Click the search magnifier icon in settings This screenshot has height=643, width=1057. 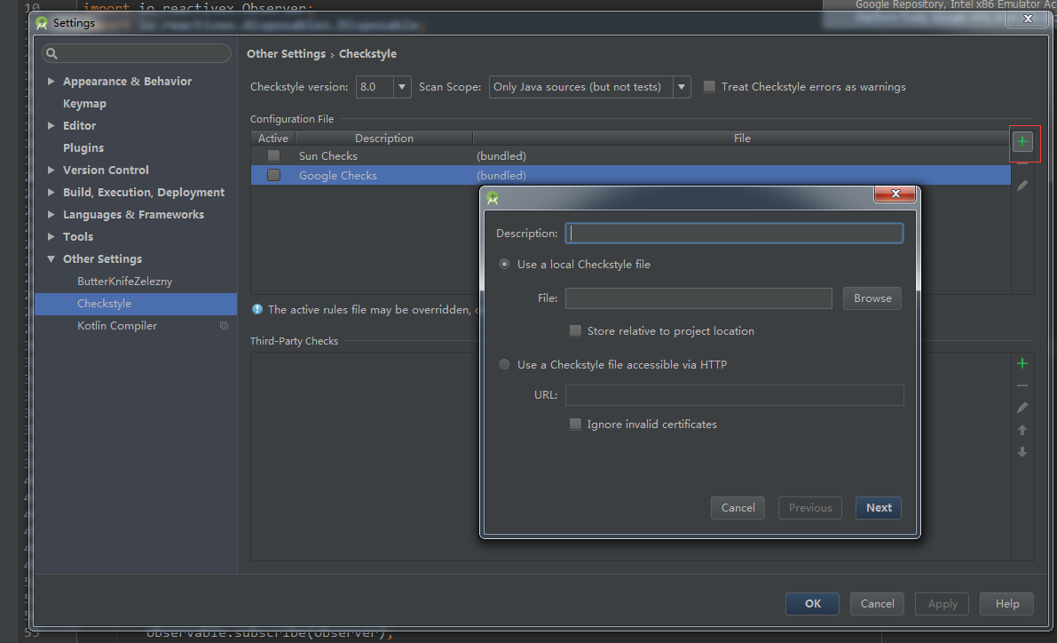coord(51,53)
